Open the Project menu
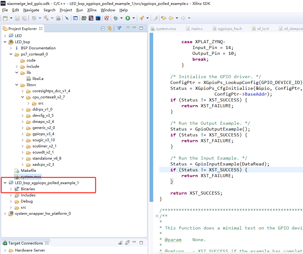The image size is (303, 254). [66, 10]
